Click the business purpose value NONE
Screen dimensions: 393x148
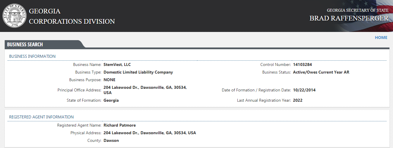tap(109, 80)
